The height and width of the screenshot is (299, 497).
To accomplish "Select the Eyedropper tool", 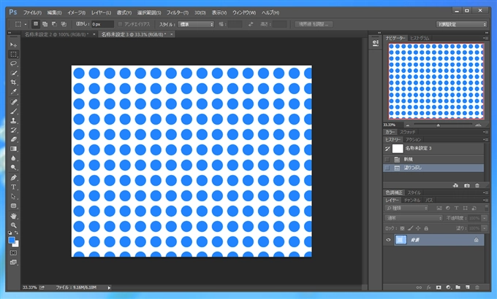I will click(13, 92).
